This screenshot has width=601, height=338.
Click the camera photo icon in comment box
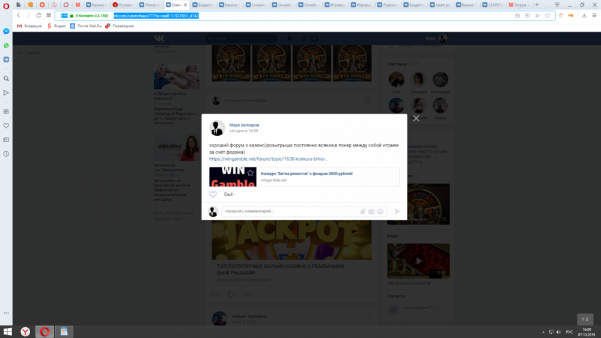(371, 211)
